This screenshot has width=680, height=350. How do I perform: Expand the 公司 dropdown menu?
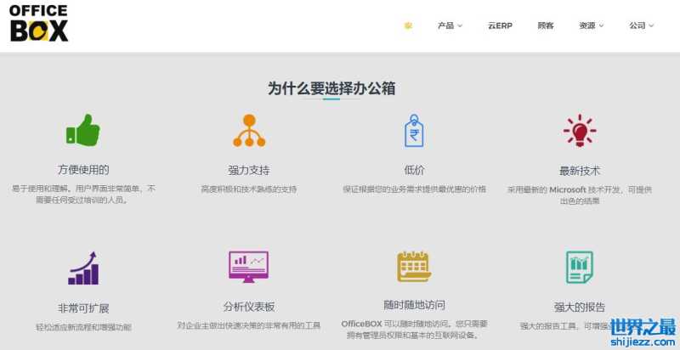[x=641, y=25]
